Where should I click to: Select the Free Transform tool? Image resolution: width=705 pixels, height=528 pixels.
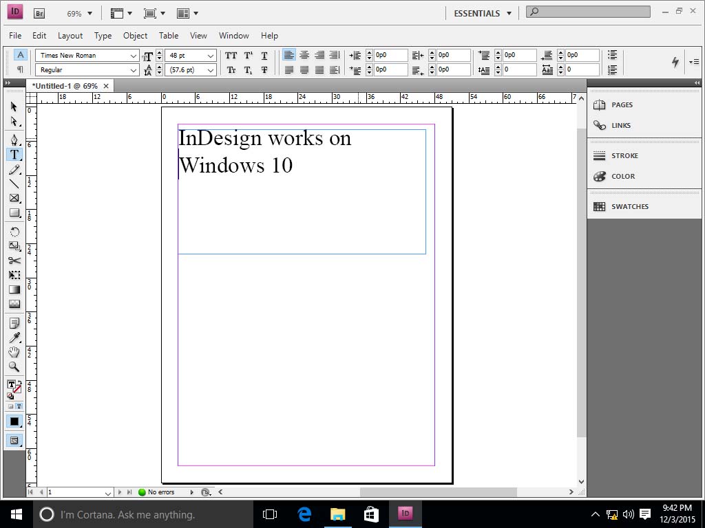point(14,275)
